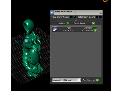Collapse the panel with the round up-arrow
The image size is (122, 91).
[76, 20]
